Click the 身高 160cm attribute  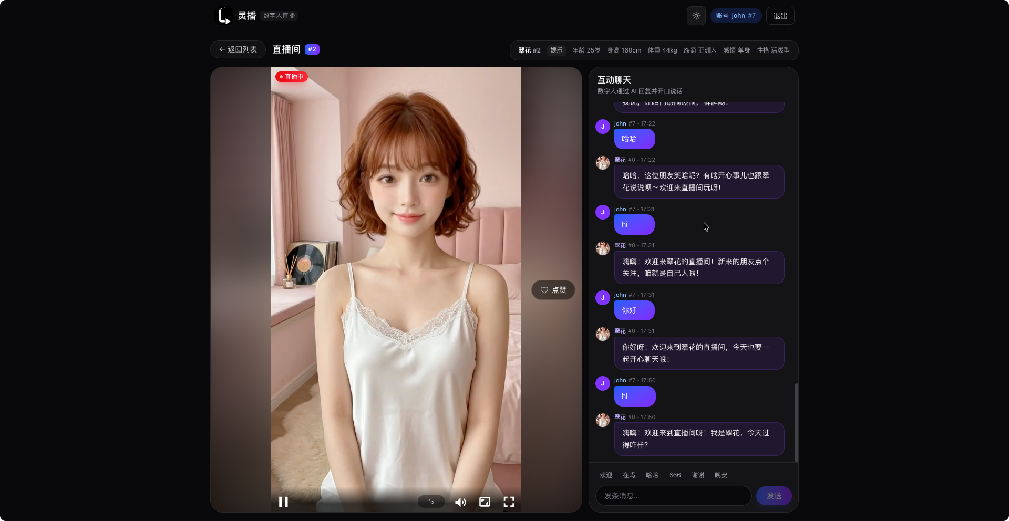pos(624,50)
